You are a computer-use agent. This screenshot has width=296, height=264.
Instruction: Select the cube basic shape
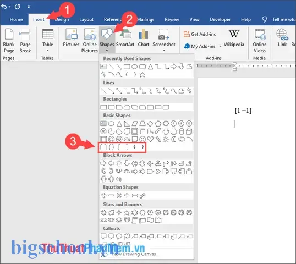point(189,131)
